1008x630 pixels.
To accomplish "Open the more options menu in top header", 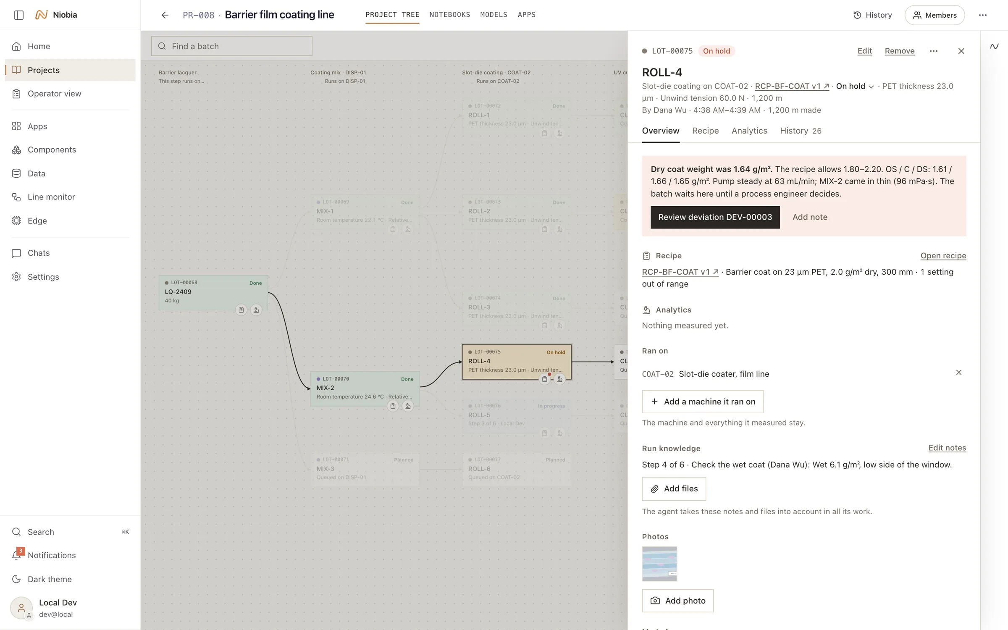I will pyautogui.click(x=982, y=15).
